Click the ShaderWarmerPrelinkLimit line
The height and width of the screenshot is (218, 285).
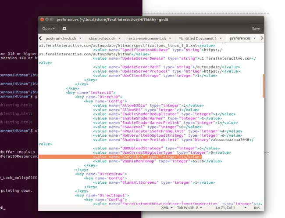(x=173, y=140)
